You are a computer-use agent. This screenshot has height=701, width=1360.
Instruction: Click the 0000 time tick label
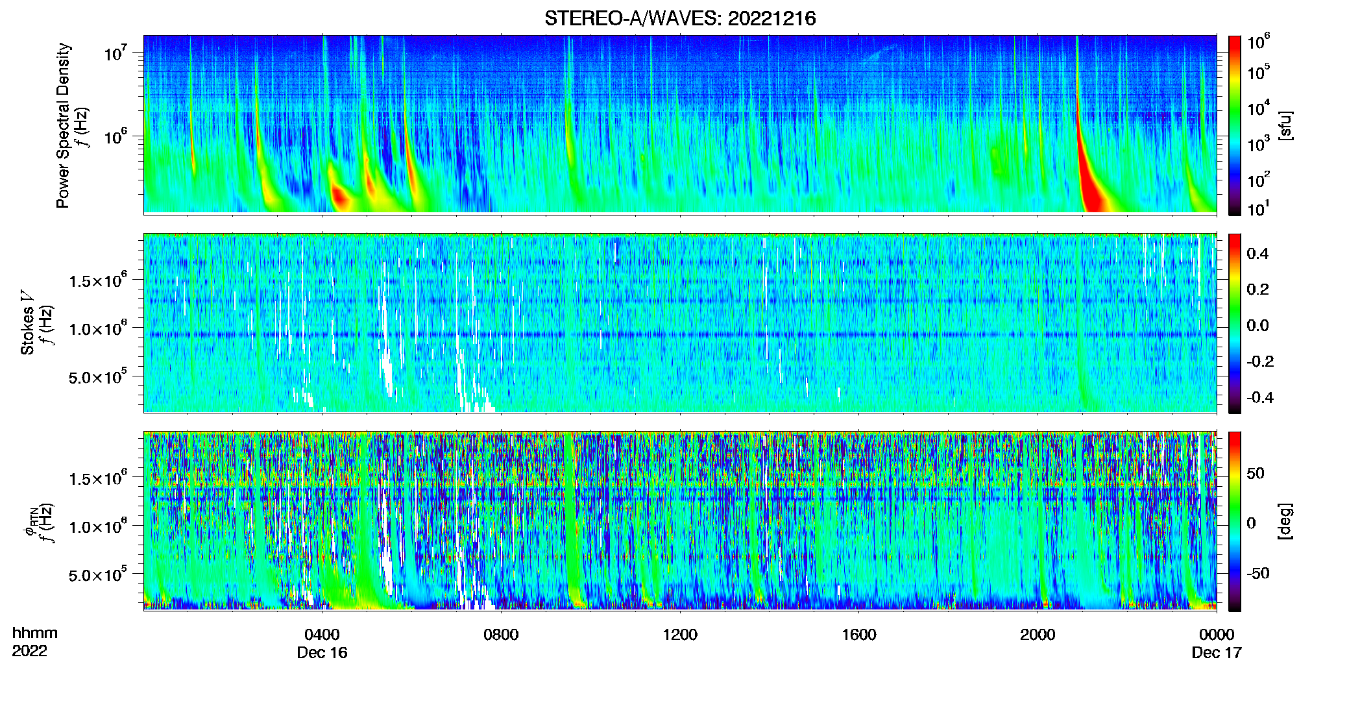pyautogui.click(x=1217, y=634)
